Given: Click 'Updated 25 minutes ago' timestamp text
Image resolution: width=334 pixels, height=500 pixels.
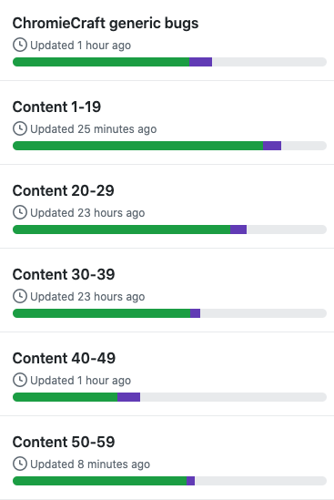Looking at the screenshot, I should pos(94,129).
